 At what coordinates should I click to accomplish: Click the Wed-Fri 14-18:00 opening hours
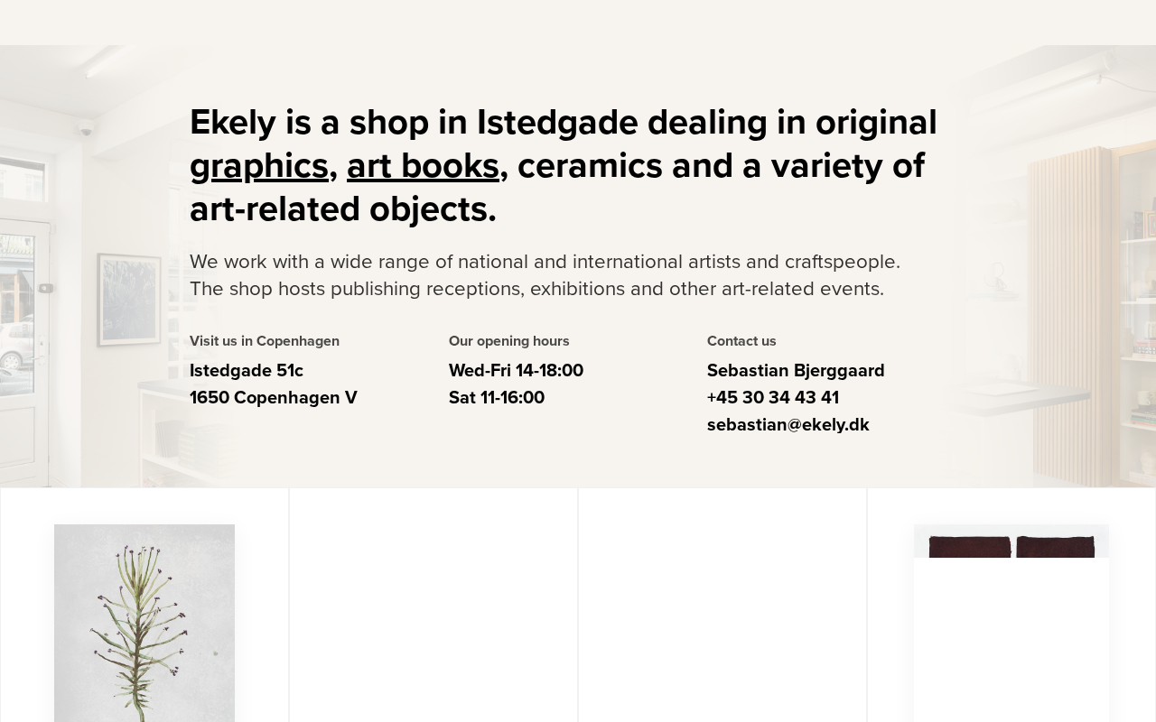tap(516, 371)
